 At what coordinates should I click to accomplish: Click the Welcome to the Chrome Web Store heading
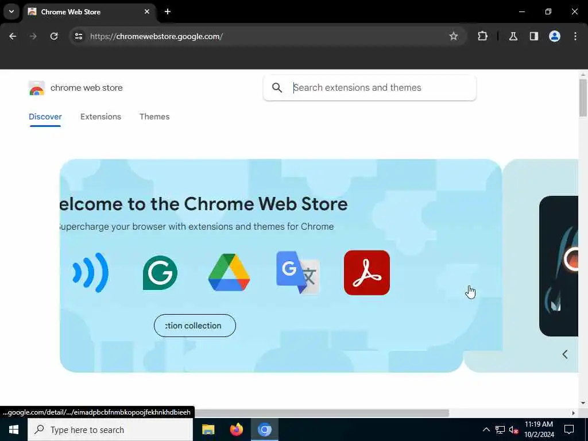click(x=204, y=204)
